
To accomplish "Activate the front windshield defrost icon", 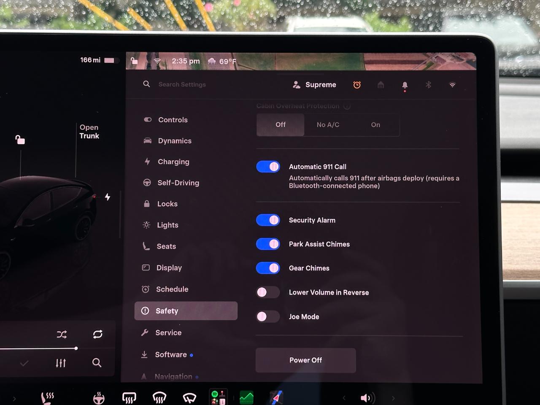I will pyautogui.click(x=159, y=397).
